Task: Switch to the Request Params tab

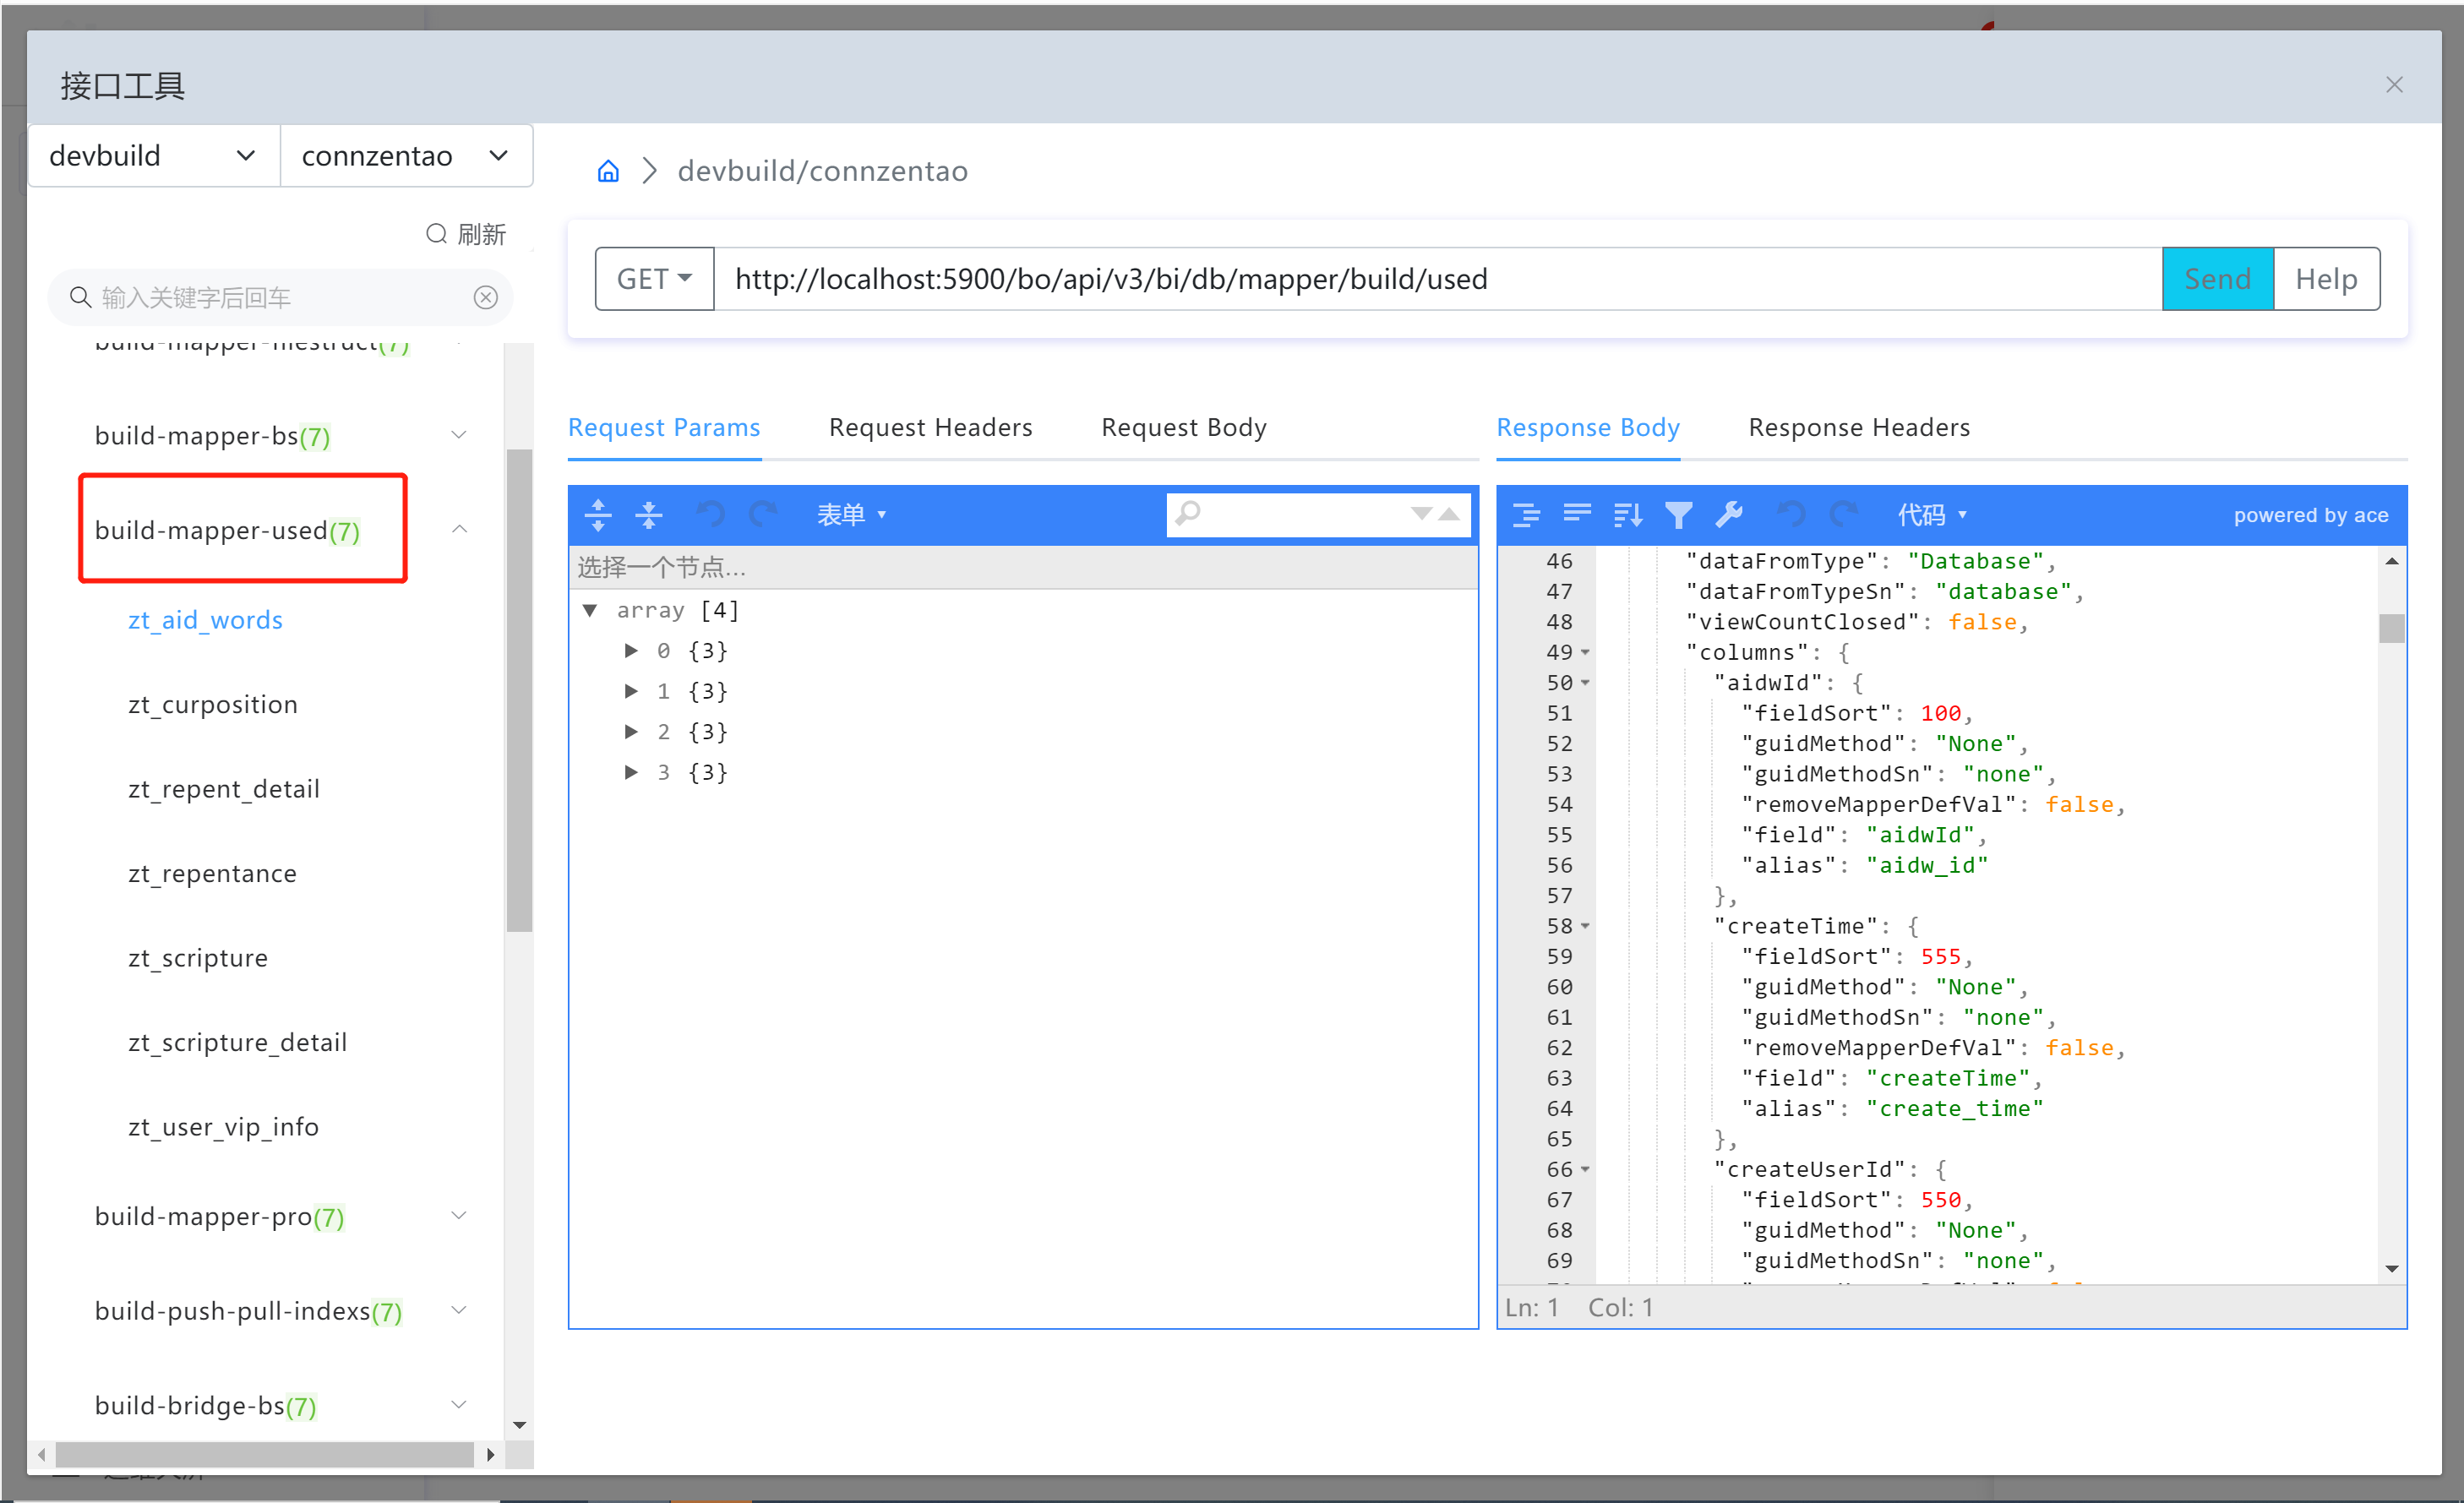Action: pyautogui.click(x=664, y=428)
